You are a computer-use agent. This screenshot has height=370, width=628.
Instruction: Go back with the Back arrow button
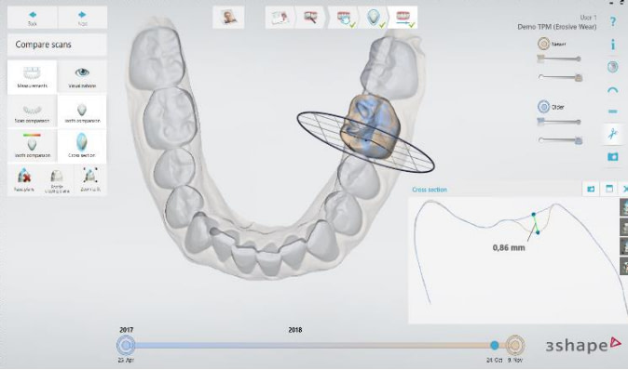33,18
